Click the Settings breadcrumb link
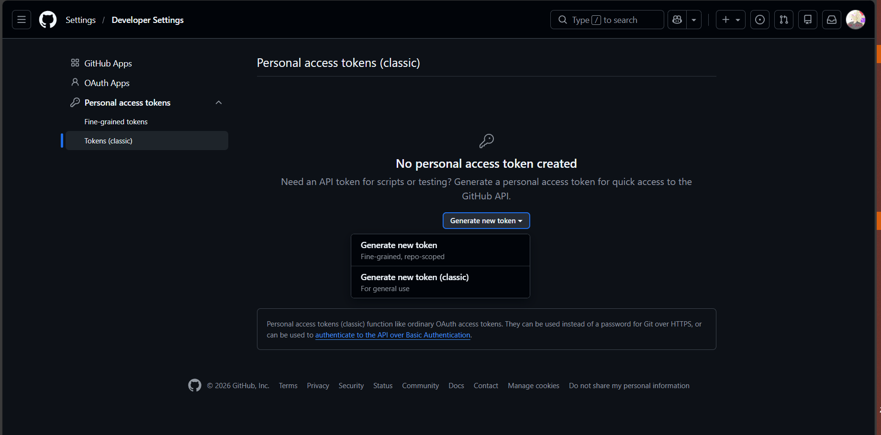Image resolution: width=881 pixels, height=435 pixels. (x=80, y=20)
